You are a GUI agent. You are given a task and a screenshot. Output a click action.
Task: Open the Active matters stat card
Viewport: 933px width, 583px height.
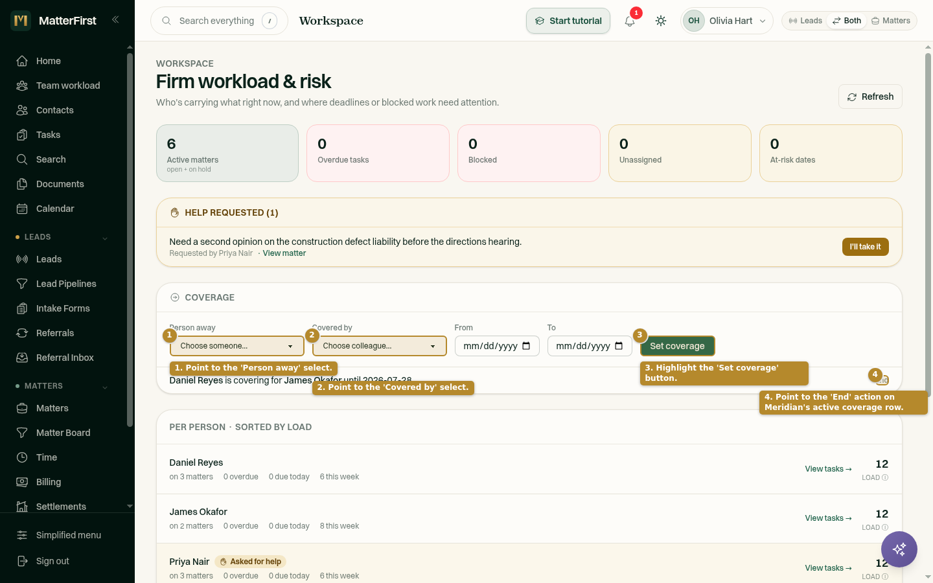227,154
